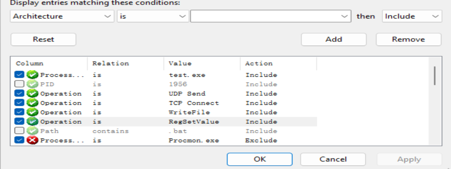Sort by the Value column header
This screenshot has width=451, height=169.
(202, 63)
